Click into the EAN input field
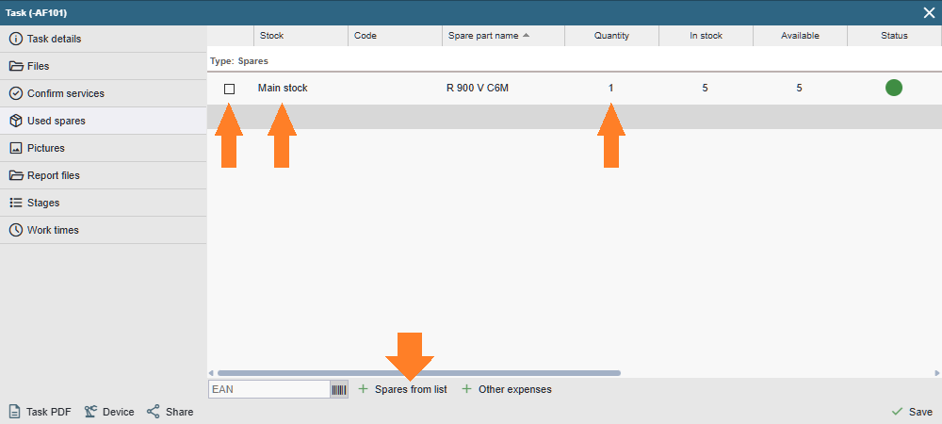 tap(268, 389)
